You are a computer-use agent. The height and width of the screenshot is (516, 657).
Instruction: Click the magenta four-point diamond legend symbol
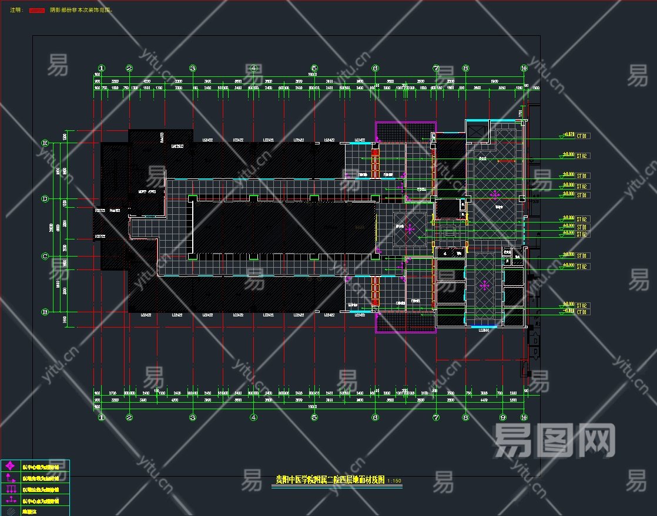click(x=11, y=466)
